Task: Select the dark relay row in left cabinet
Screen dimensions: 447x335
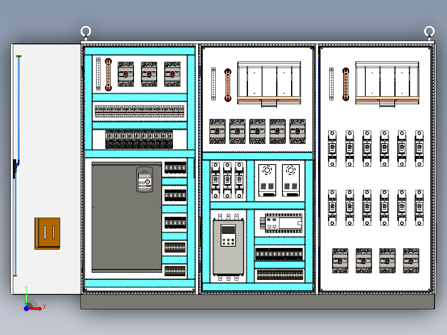Action: tap(139, 139)
